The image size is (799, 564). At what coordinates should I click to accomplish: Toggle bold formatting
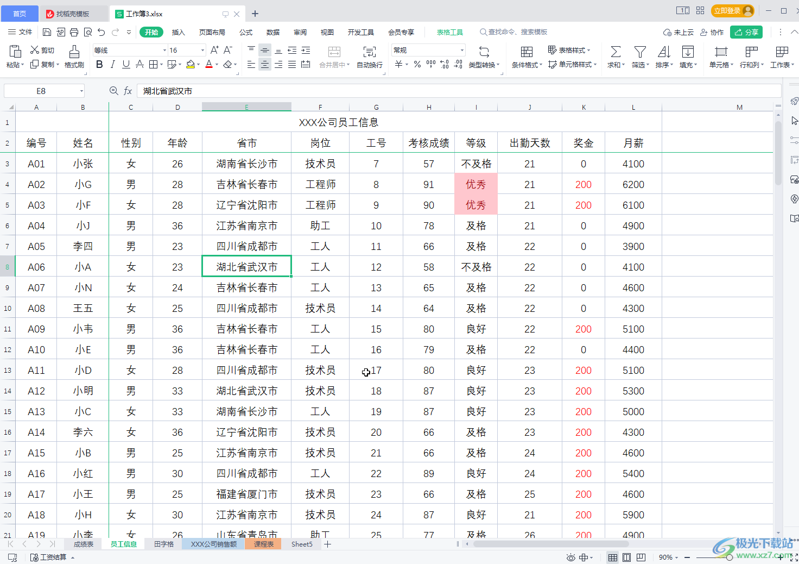coord(99,64)
